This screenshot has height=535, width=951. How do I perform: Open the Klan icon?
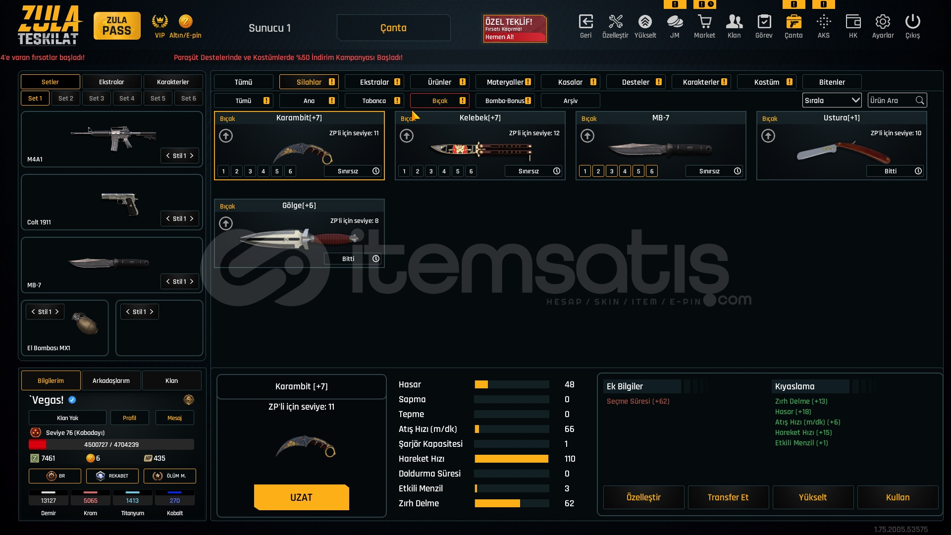pyautogui.click(x=734, y=22)
